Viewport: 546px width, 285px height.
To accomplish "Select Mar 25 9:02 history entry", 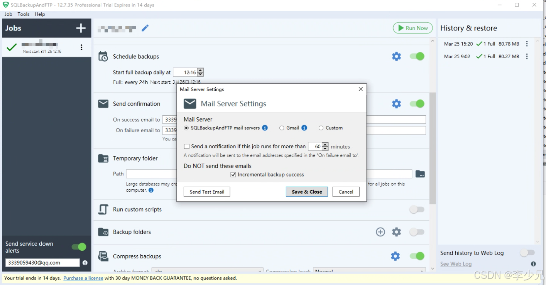I will click(482, 56).
